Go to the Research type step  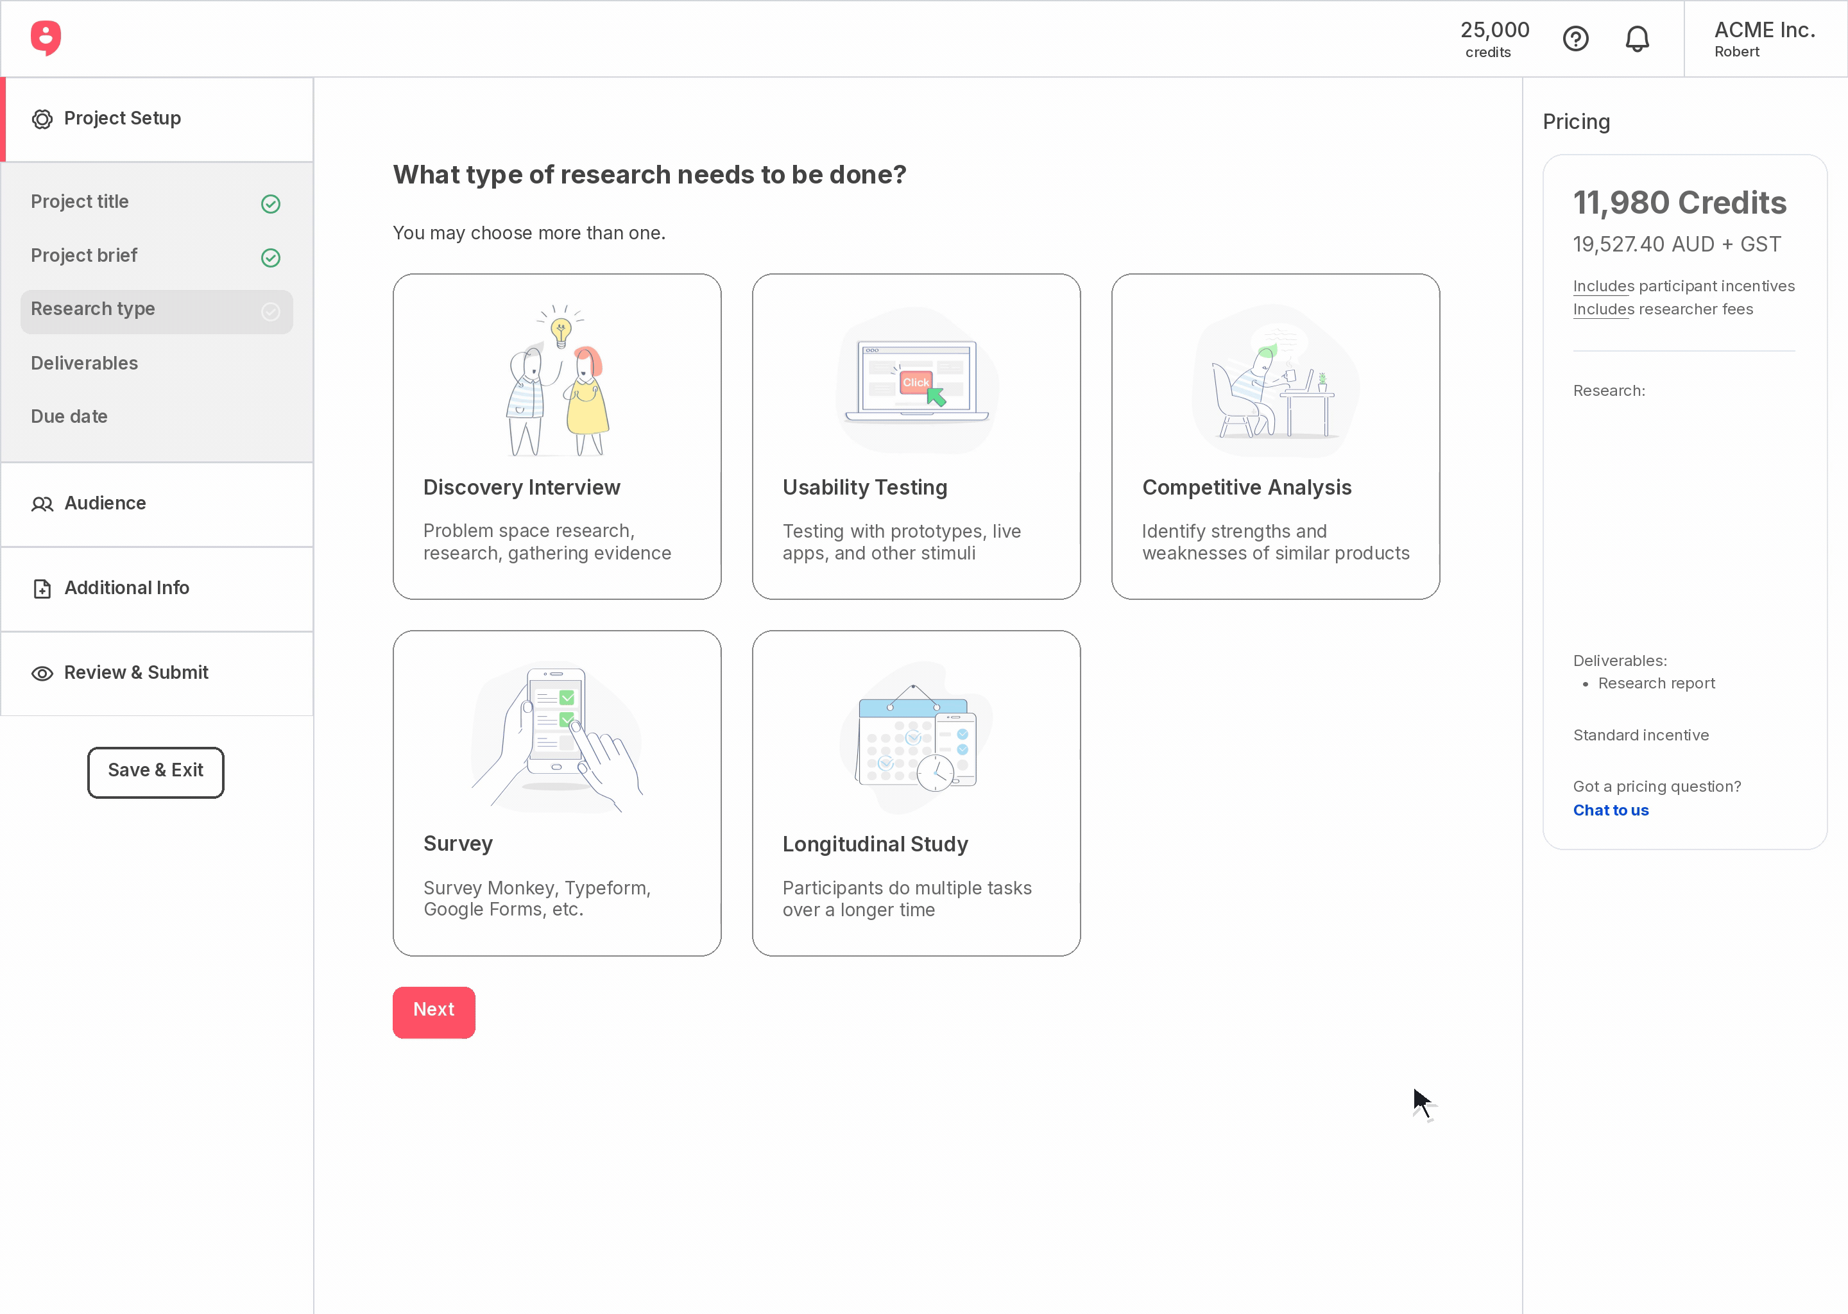click(x=157, y=312)
